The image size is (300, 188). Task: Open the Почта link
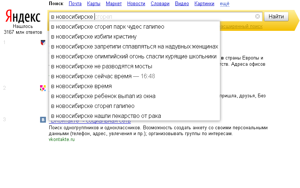75,4
